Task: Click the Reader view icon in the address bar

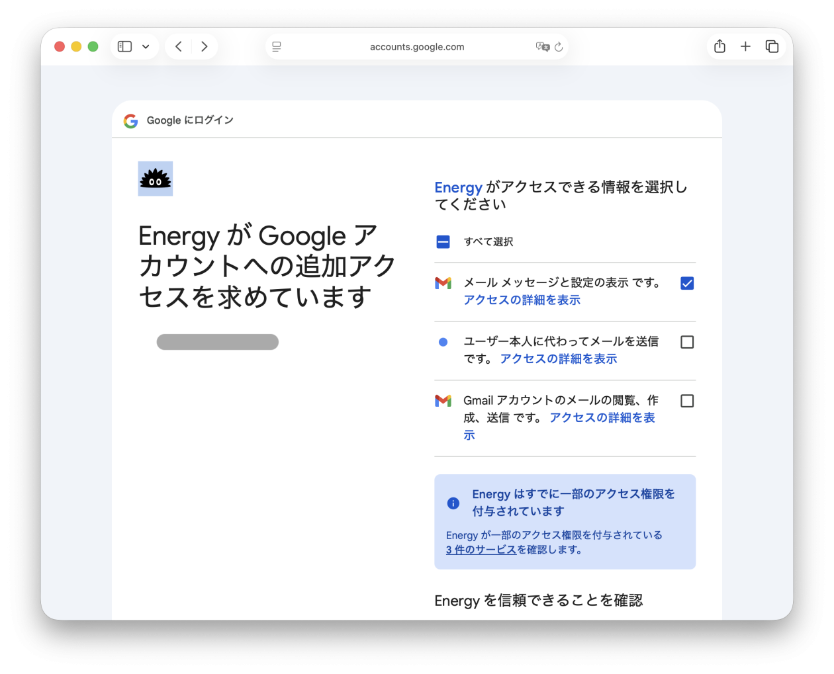Action: click(x=277, y=47)
